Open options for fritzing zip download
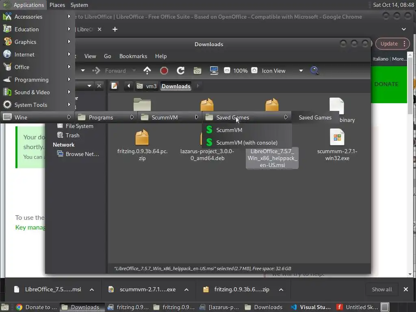Image resolution: width=416 pixels, height=312 pixels. [x=281, y=289]
